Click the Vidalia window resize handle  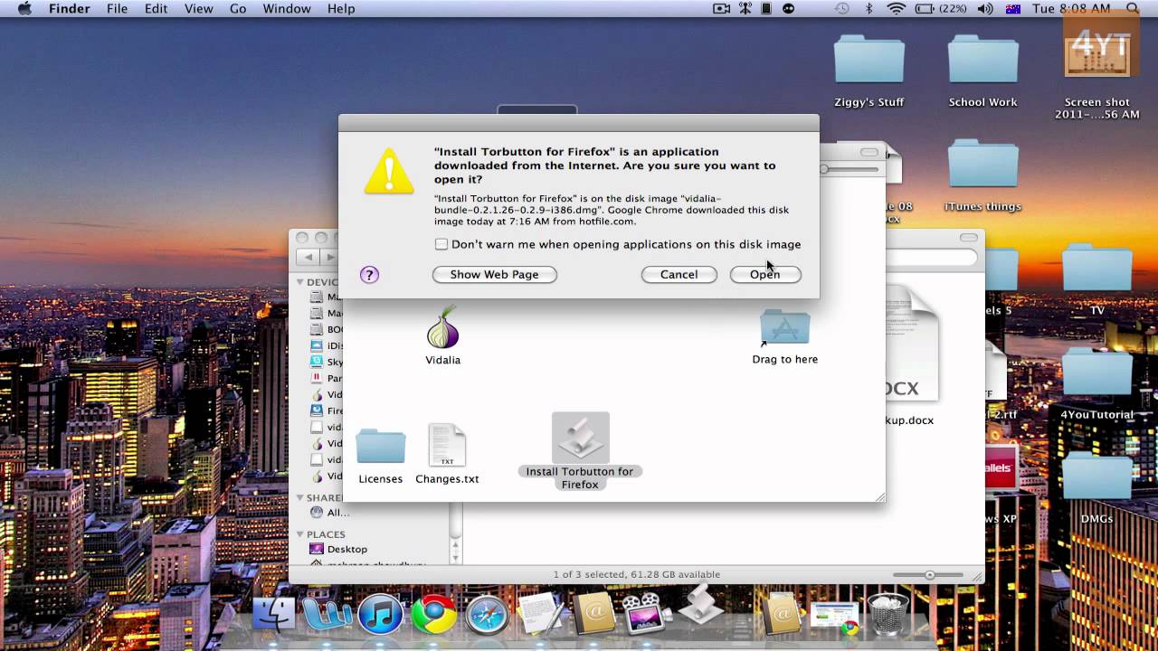[x=879, y=495]
